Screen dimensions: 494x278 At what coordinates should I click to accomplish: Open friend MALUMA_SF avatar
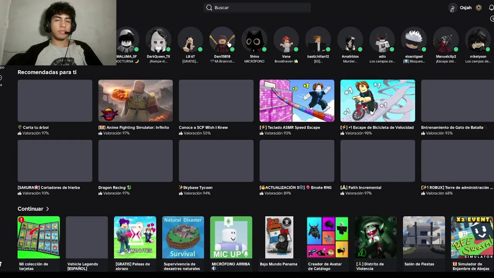click(x=127, y=40)
